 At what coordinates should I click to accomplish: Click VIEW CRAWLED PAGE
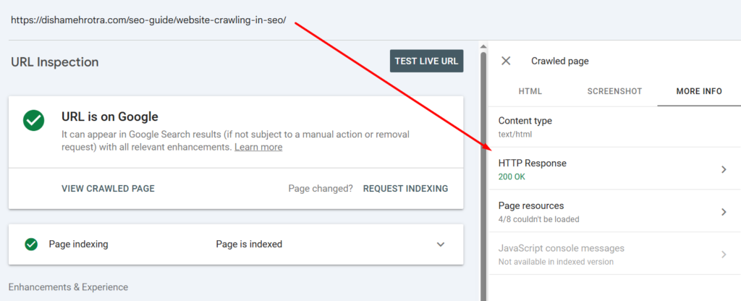pos(108,189)
